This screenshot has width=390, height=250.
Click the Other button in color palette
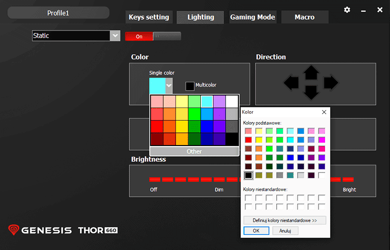[194, 151]
